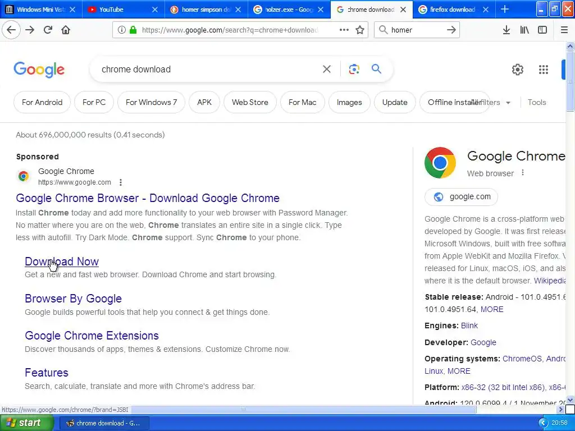Image resolution: width=575 pixels, height=431 pixels.
Task: Open the Browser By Google link
Action: tap(74, 299)
